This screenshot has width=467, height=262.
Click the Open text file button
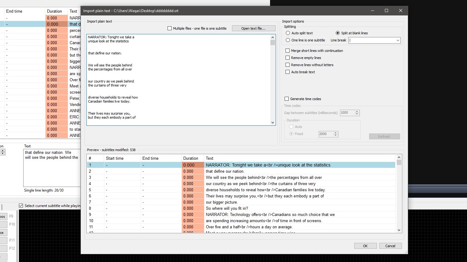[253, 28]
